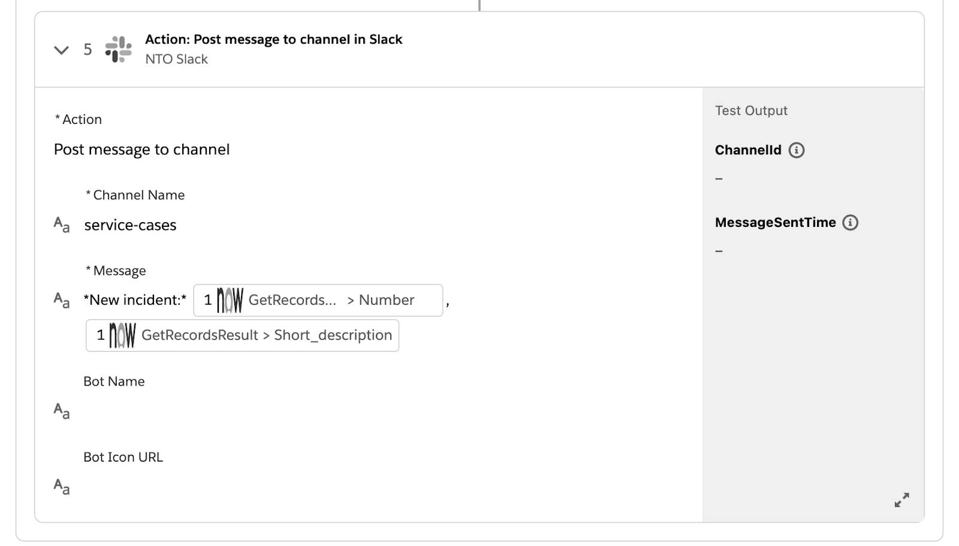Click the MessageSentTime label
Image resolution: width=959 pixels, height=546 pixels.
pyautogui.click(x=775, y=223)
